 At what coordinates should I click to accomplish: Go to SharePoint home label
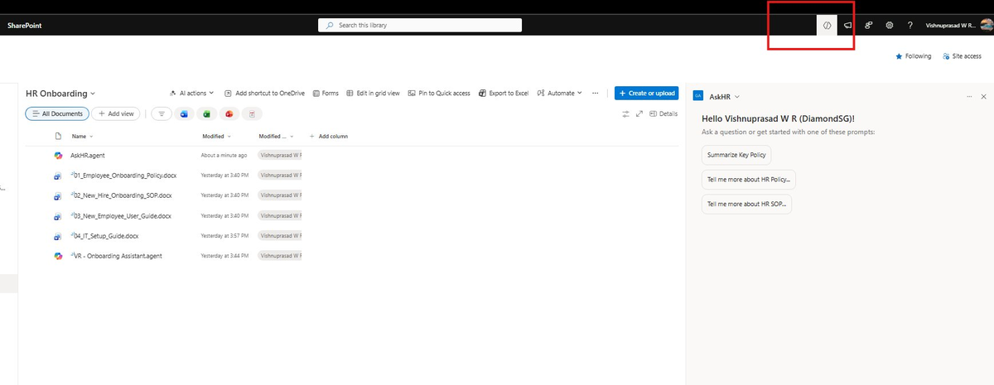coord(25,26)
